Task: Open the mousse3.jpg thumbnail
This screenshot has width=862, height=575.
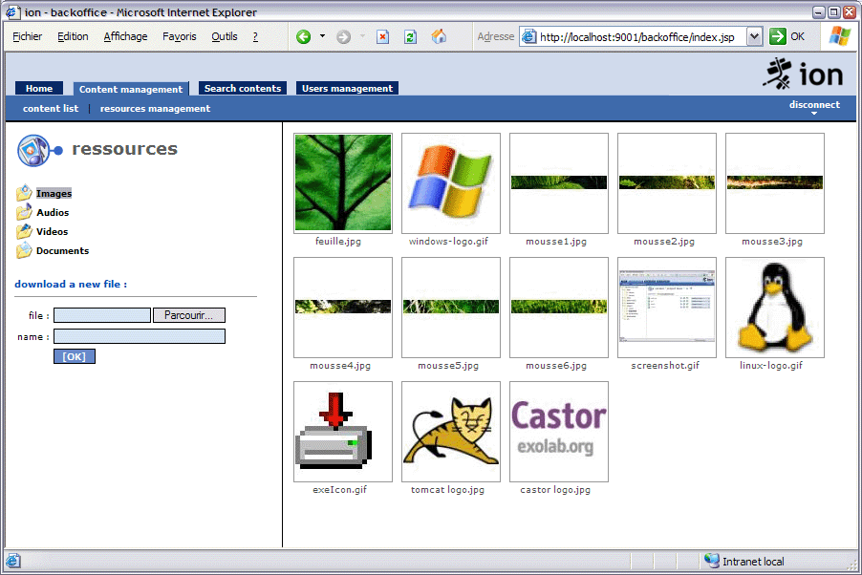Action: 775,182
